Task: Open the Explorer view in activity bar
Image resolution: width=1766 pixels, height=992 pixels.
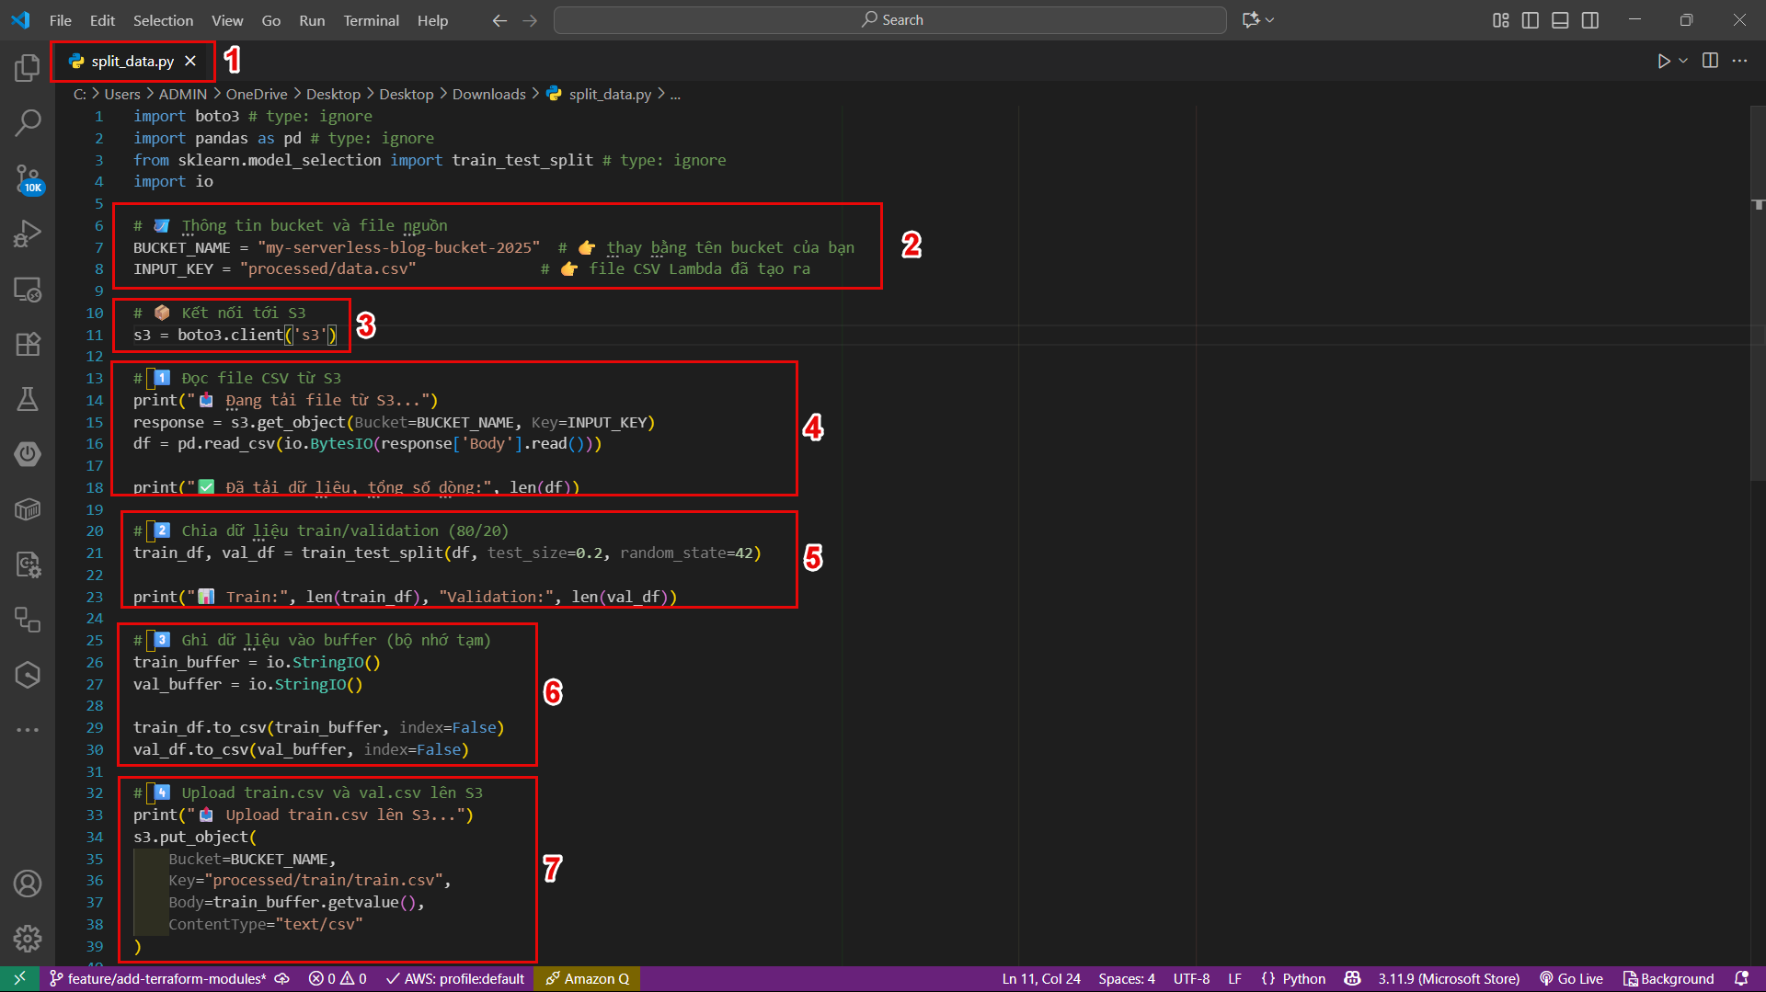Action: [28, 67]
